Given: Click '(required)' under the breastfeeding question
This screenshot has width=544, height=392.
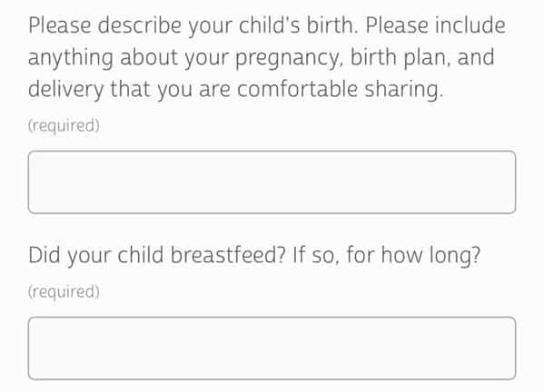Looking at the screenshot, I should tap(64, 292).
